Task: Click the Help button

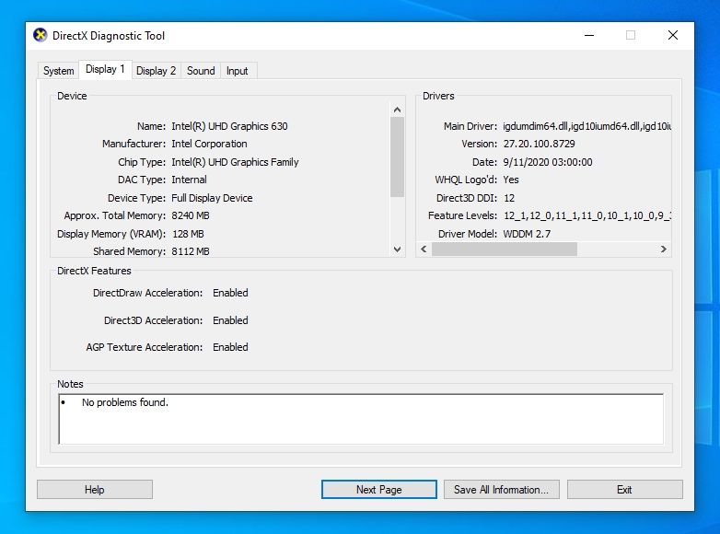Action: [x=95, y=490]
